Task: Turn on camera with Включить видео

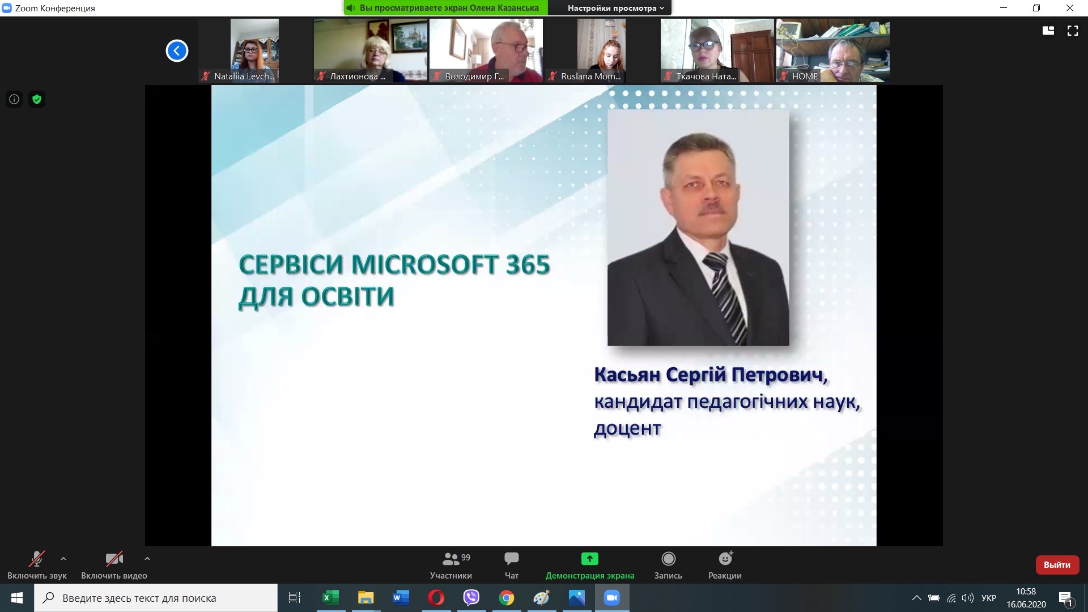Action: coord(114,560)
